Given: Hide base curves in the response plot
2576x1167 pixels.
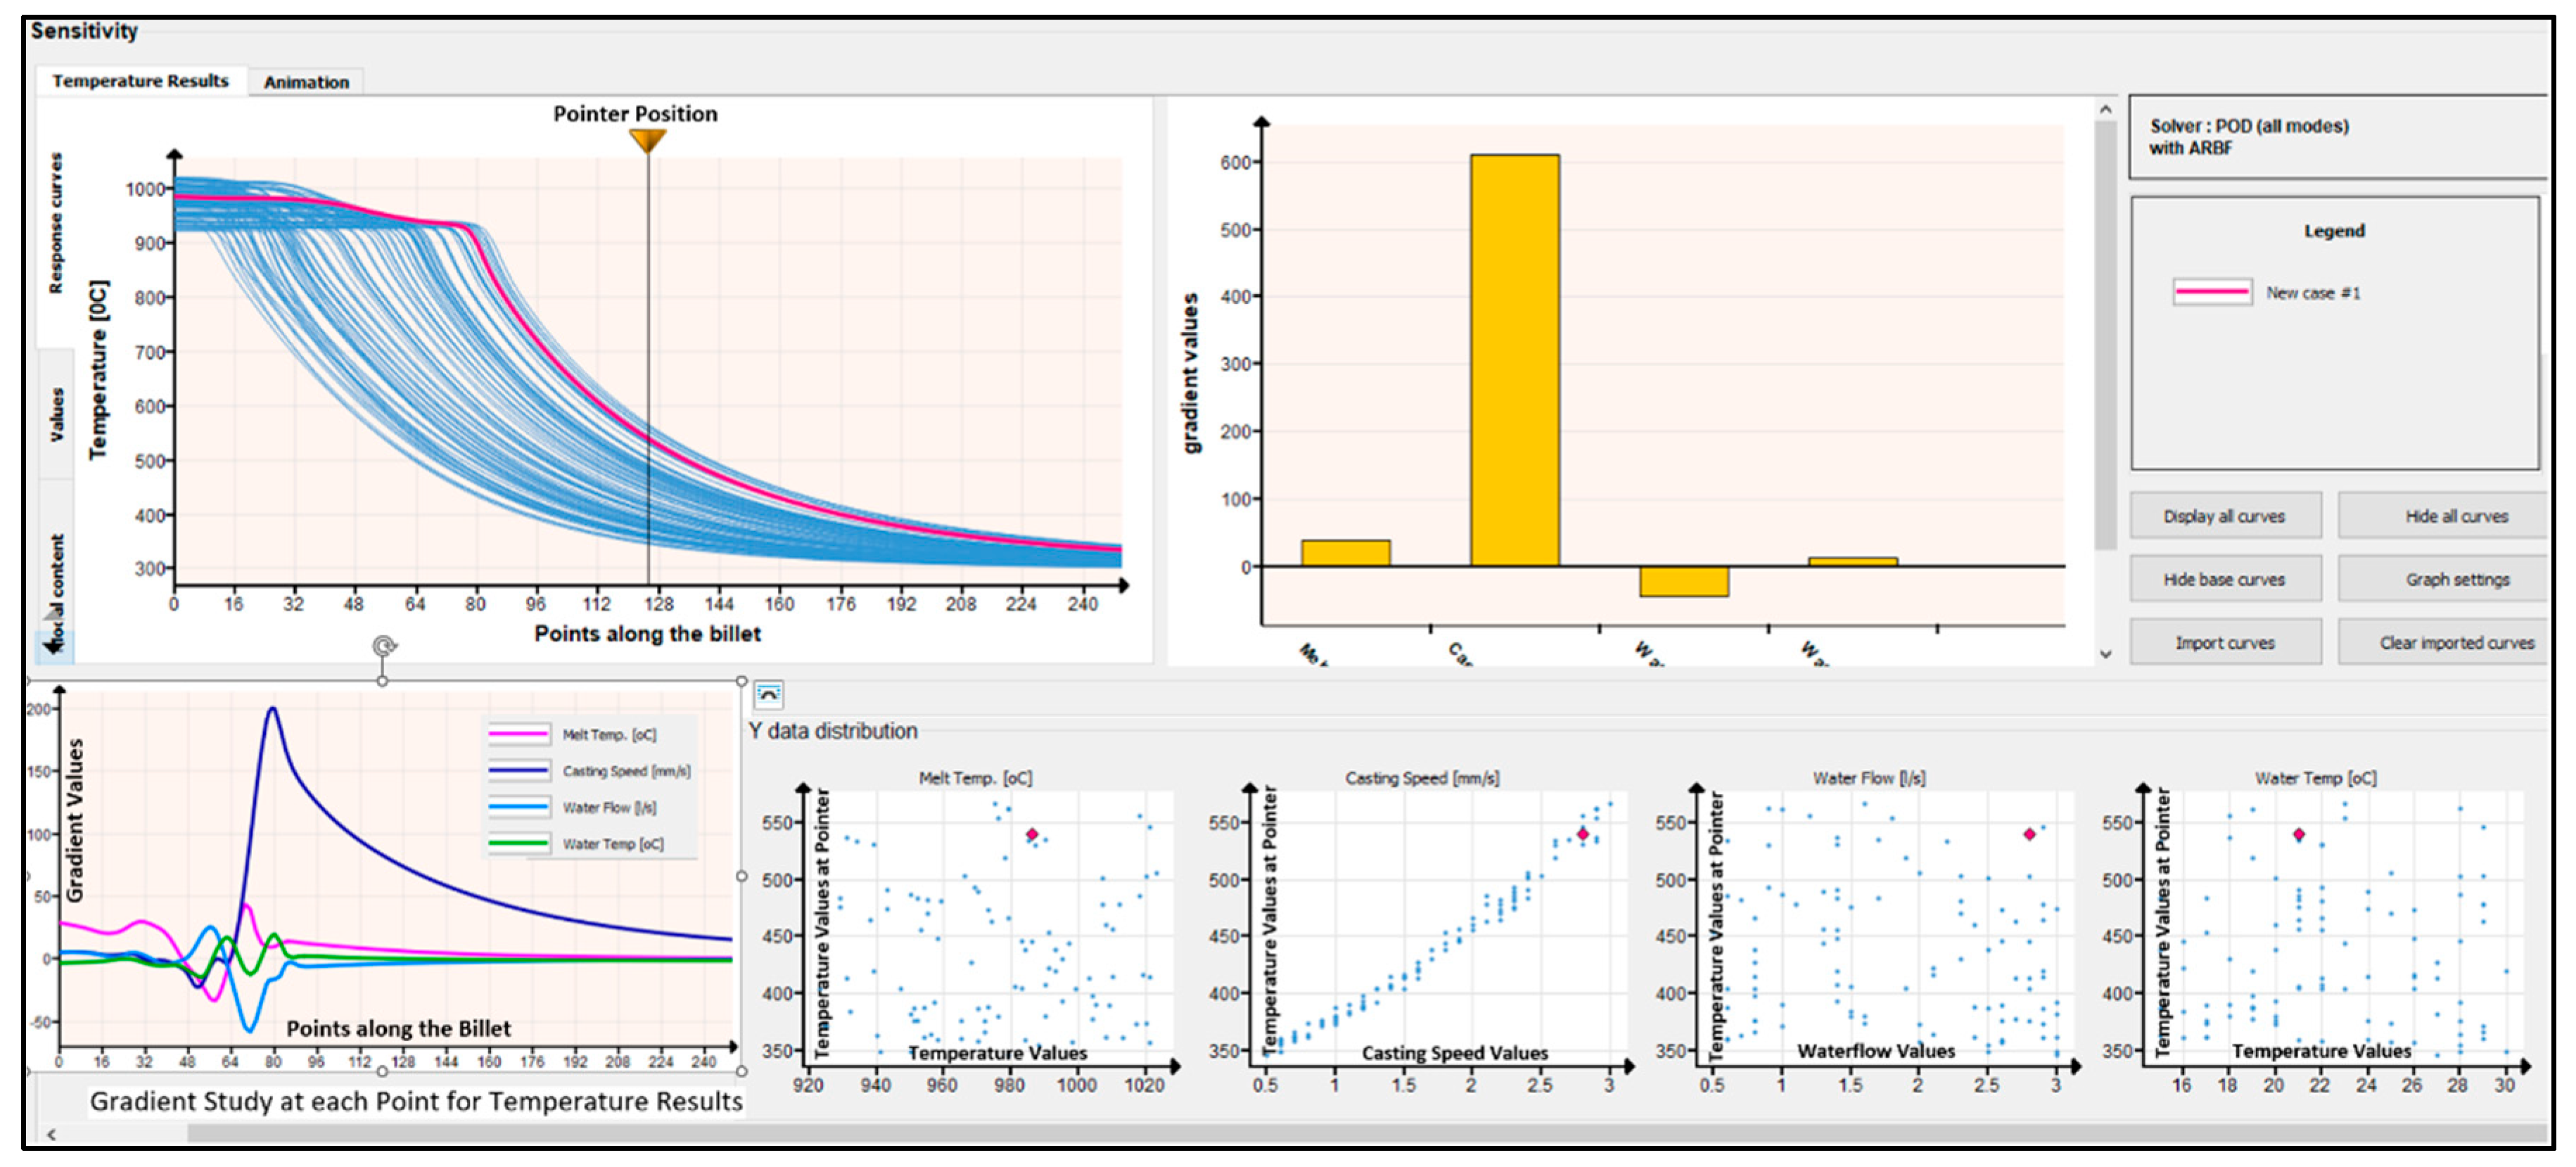Looking at the screenshot, I should click(x=2225, y=579).
